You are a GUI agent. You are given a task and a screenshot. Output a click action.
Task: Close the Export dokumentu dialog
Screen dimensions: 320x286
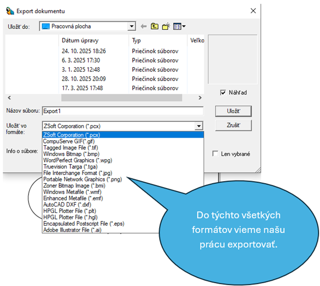(x=253, y=11)
